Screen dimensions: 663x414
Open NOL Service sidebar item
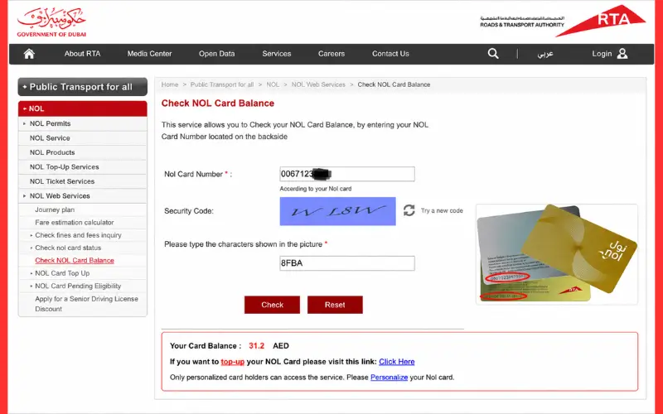click(82, 138)
